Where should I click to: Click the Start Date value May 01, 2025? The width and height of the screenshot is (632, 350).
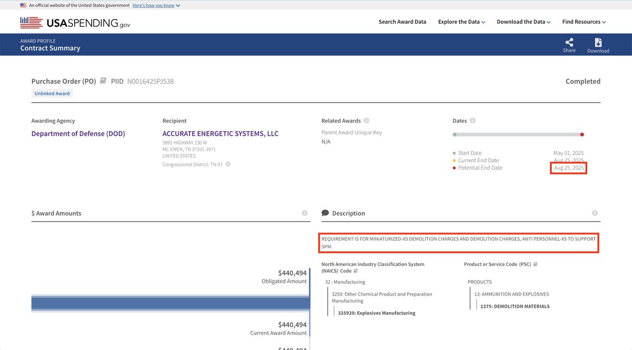click(x=568, y=153)
